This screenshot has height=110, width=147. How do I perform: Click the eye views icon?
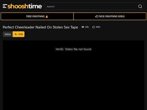83,27
